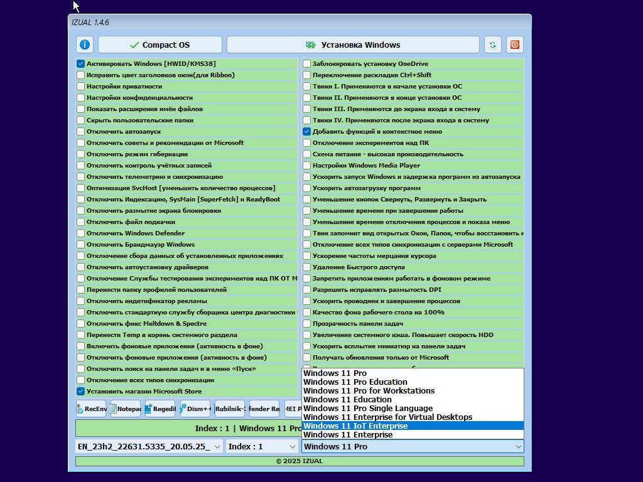
Task: Check Отключить автоустановку драйверов
Action: click(80, 267)
